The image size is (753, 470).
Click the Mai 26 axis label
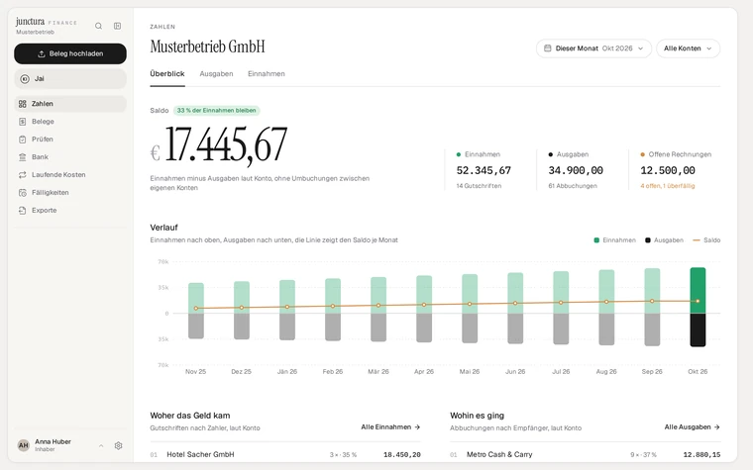(x=470, y=372)
